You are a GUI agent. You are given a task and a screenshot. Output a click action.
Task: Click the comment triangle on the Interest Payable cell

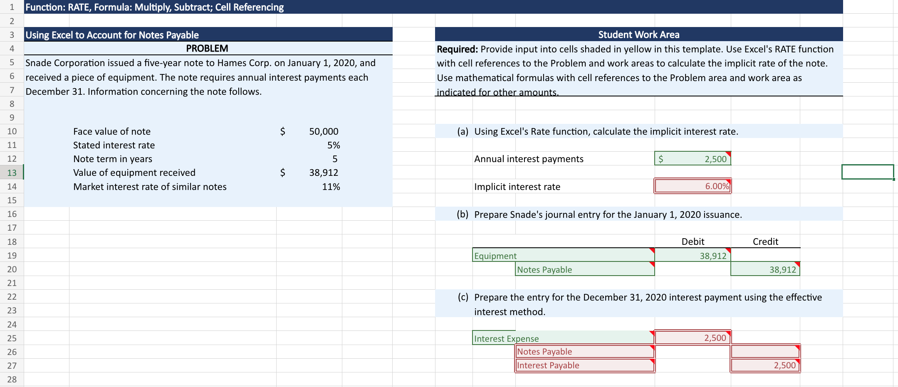651,360
